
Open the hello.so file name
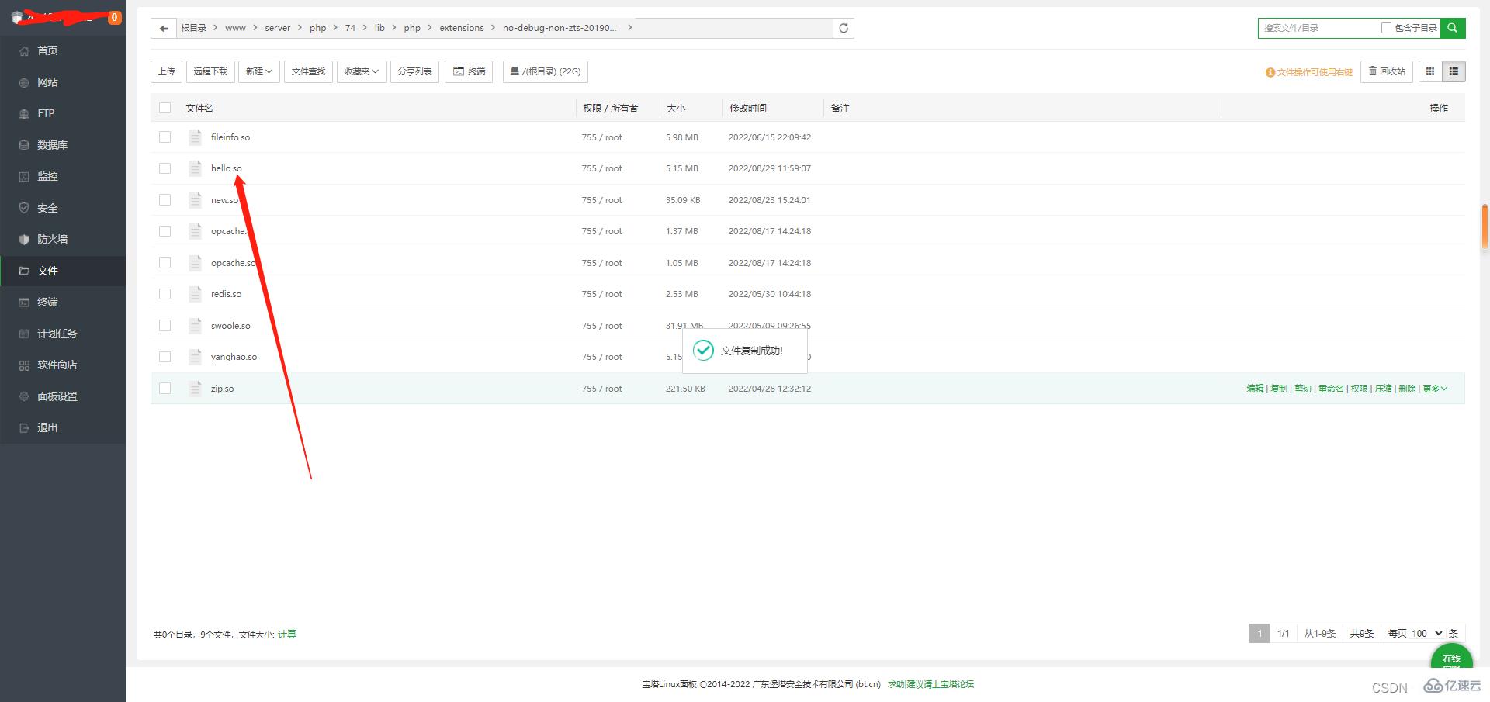pyautogui.click(x=226, y=168)
